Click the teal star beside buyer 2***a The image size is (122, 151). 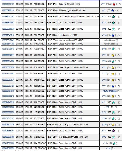(113, 112)
